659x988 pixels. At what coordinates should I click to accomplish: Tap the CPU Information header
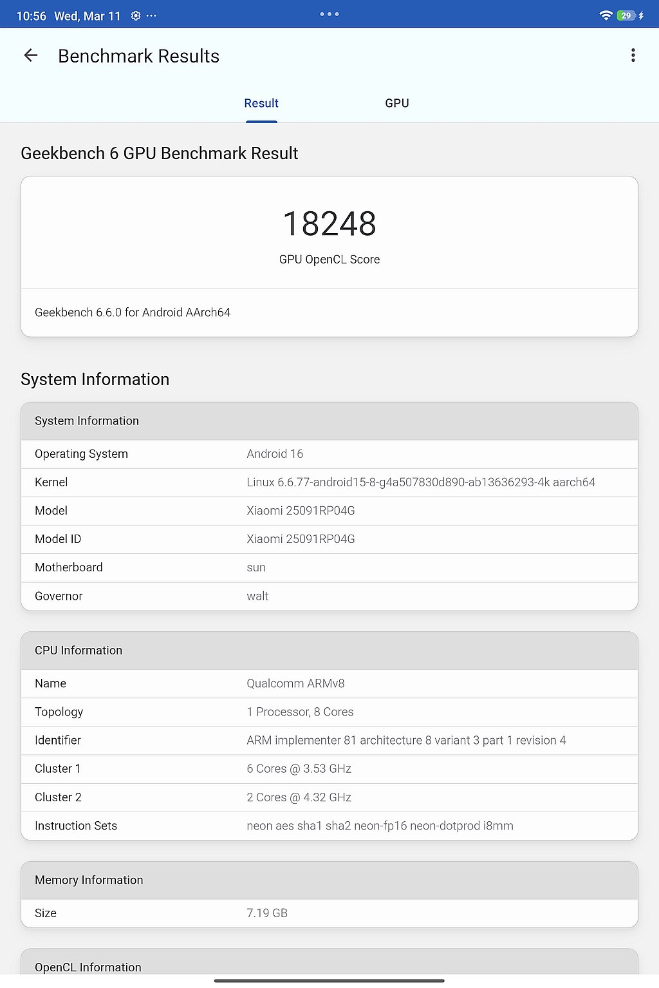point(329,651)
